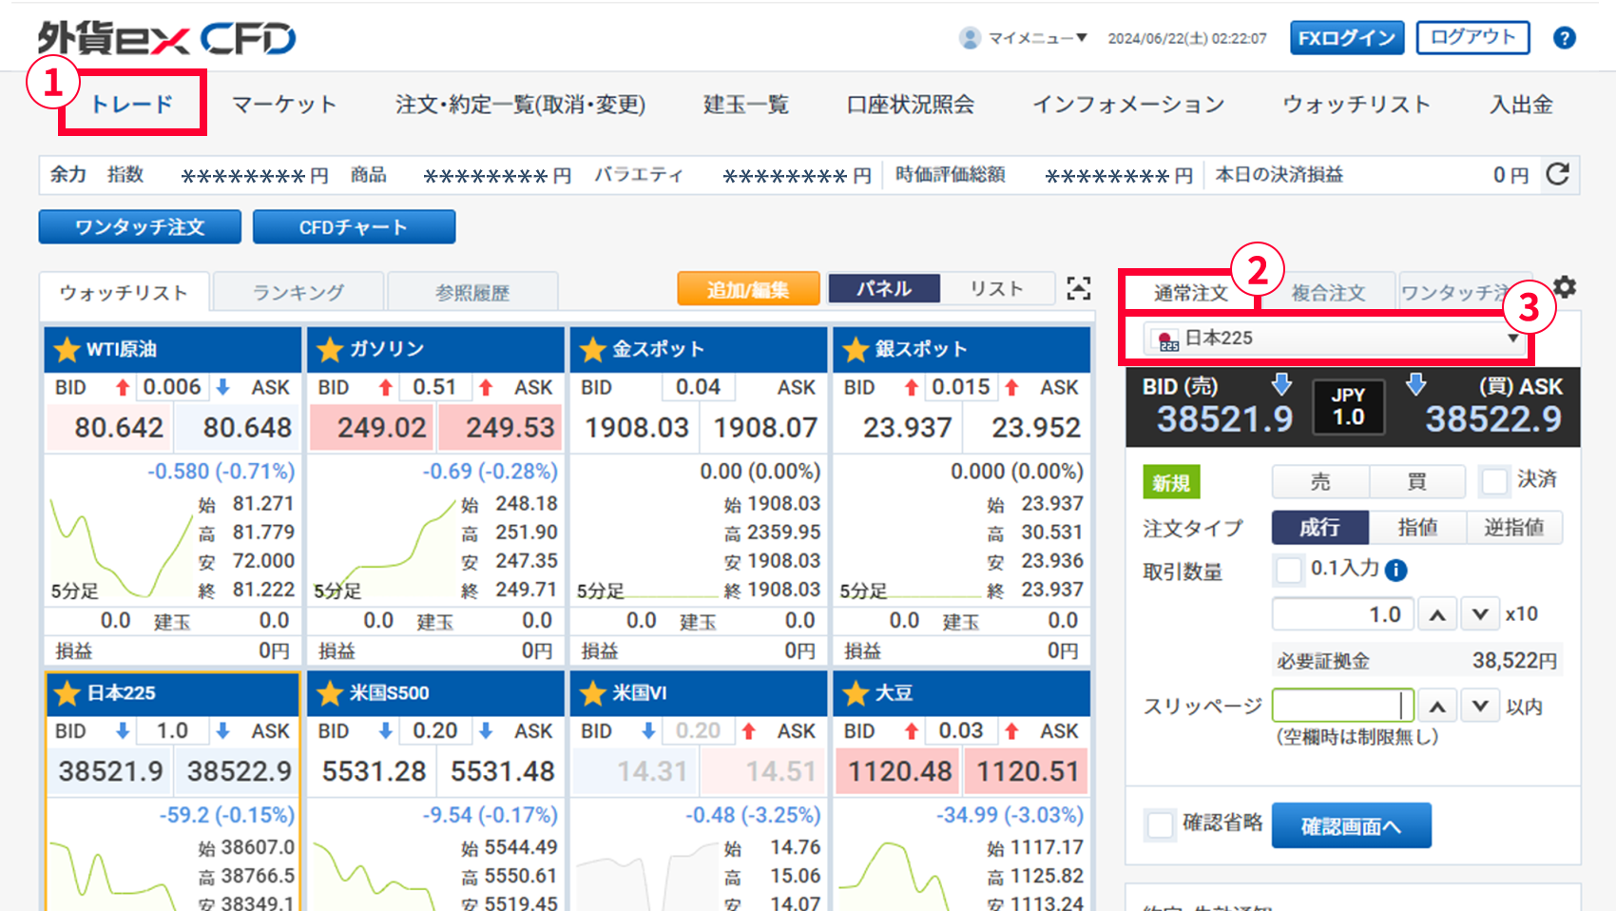Viewport: 1616px width, 911px height.
Task: Expand watchlist panel to fullscreen
Action: (x=1078, y=289)
